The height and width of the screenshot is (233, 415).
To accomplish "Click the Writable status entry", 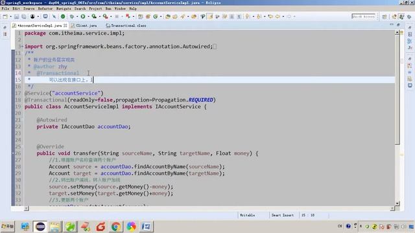I will [247, 216].
